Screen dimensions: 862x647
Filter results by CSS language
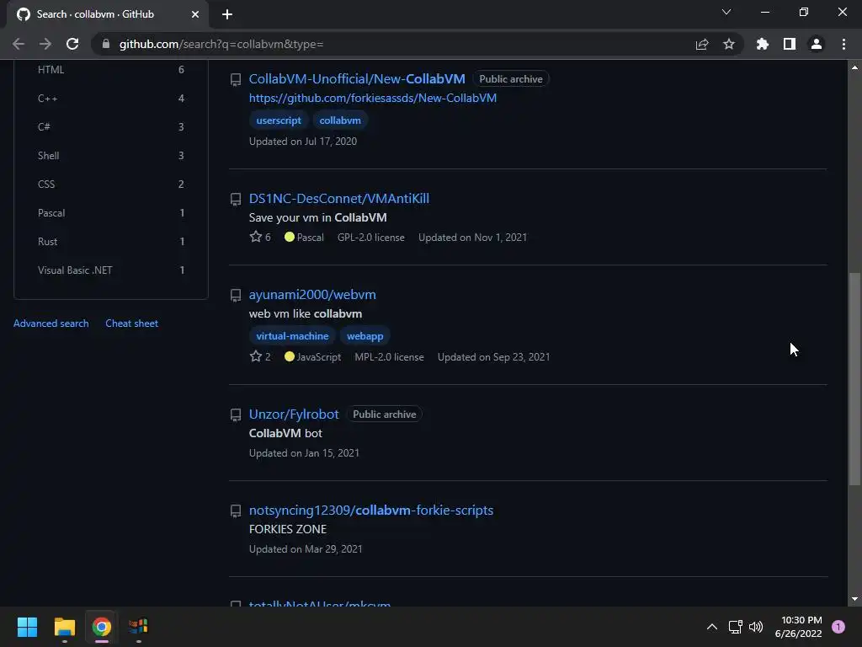pos(111,184)
